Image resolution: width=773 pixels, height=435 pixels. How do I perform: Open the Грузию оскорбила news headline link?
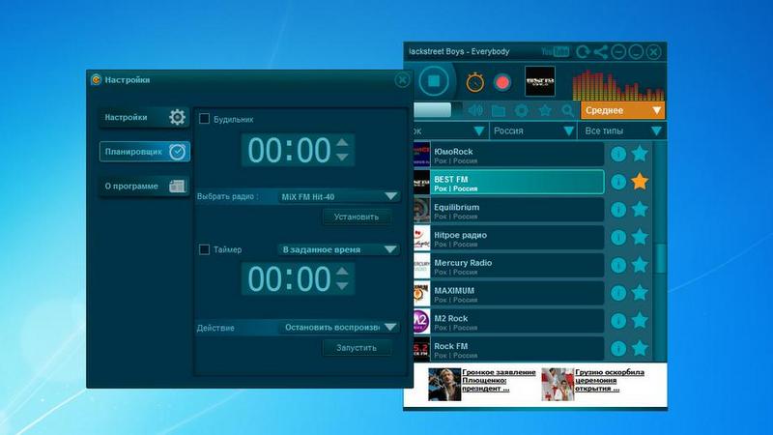point(610,380)
